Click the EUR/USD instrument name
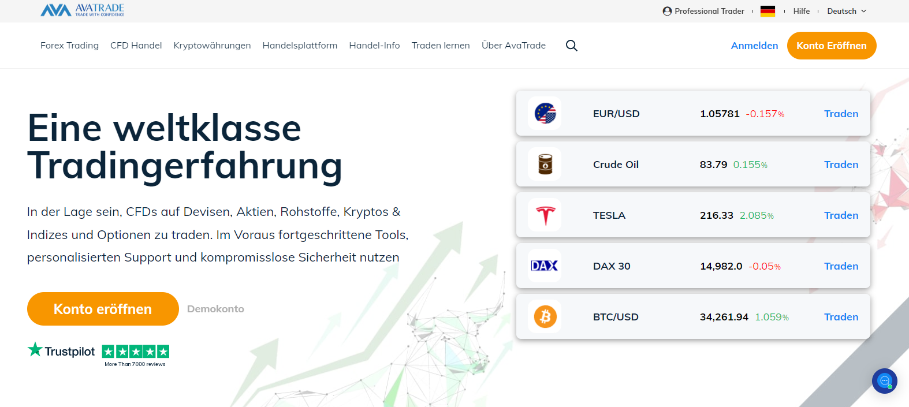Viewport: 909px width, 407px height. [616, 114]
